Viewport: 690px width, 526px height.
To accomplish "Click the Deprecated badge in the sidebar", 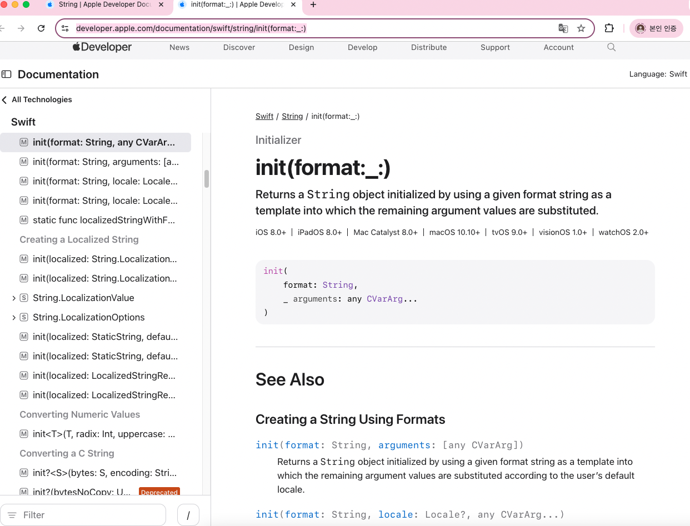I will [159, 492].
